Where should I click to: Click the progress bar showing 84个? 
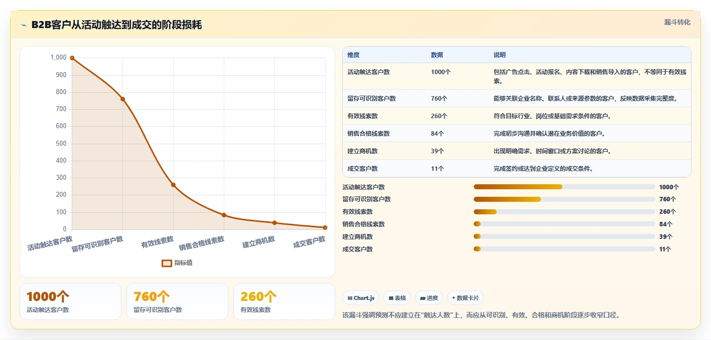564,224
